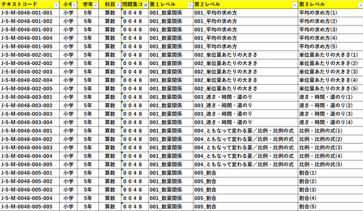Screen dimensions: 363x211
Task: Select cell J-5-M-0048-004-004
Action: pyautogui.click(x=30, y=156)
